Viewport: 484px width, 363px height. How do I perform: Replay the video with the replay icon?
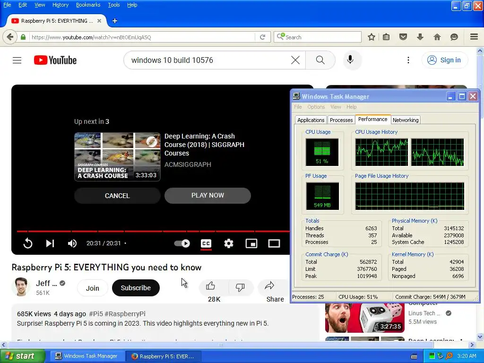(28, 243)
